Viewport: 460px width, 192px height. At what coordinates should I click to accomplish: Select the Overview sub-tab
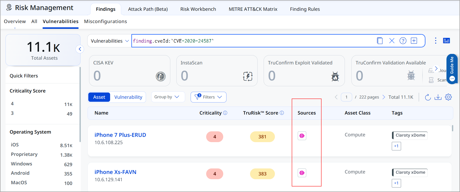click(15, 21)
